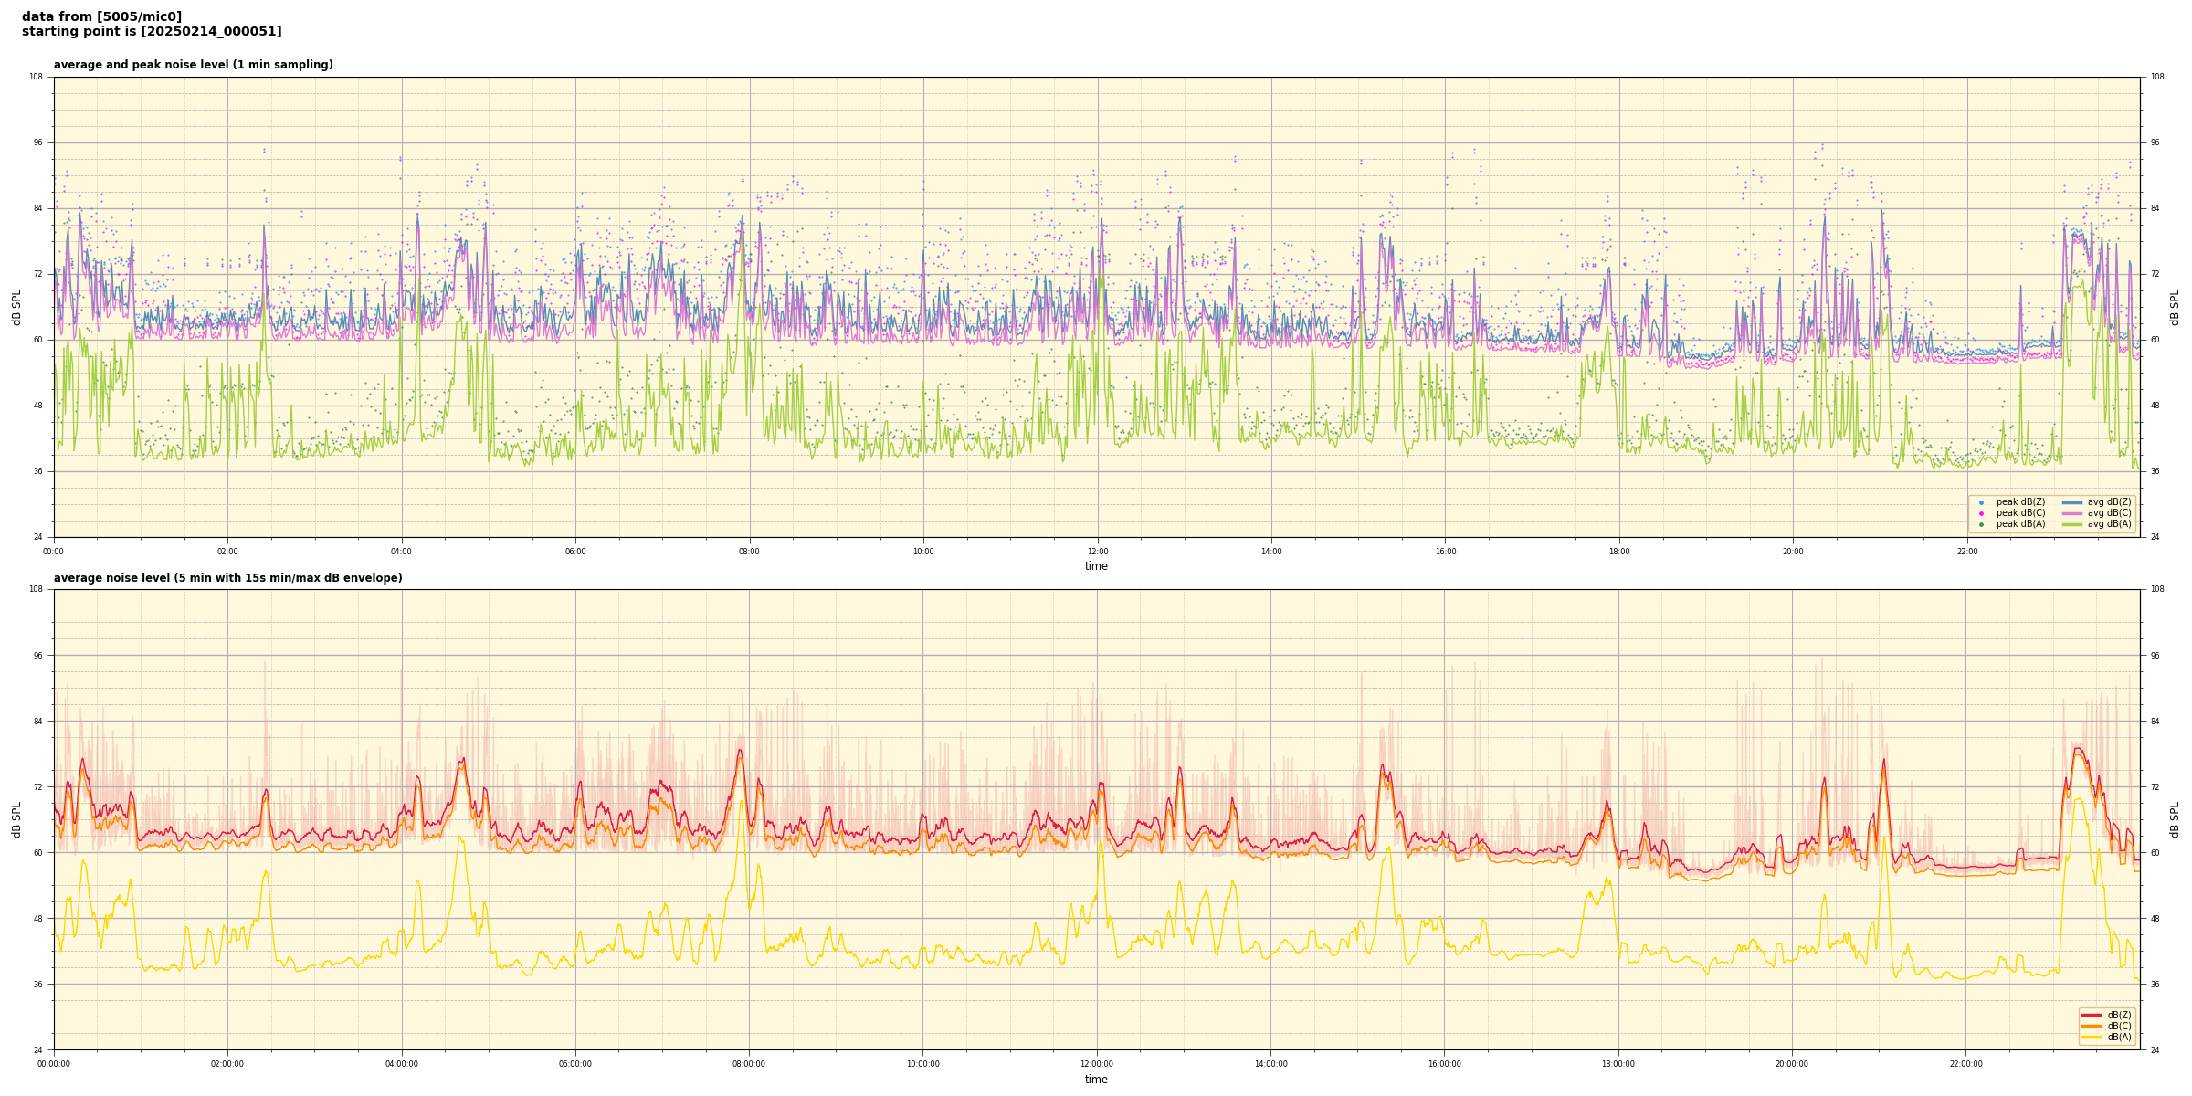Viewport: 2192px width, 1096px height.
Task: Click the left 'dB SPL' label of top chart
Action: click(16, 307)
